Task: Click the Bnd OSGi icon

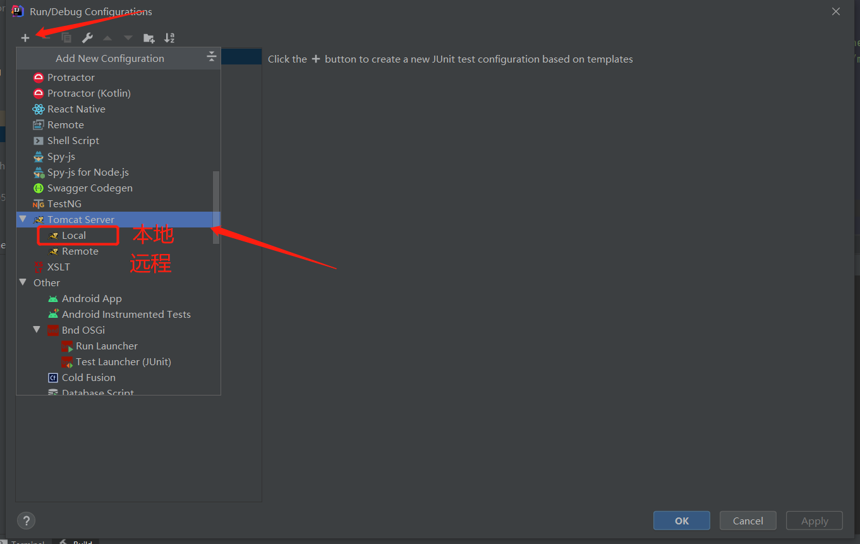Action: (x=53, y=330)
